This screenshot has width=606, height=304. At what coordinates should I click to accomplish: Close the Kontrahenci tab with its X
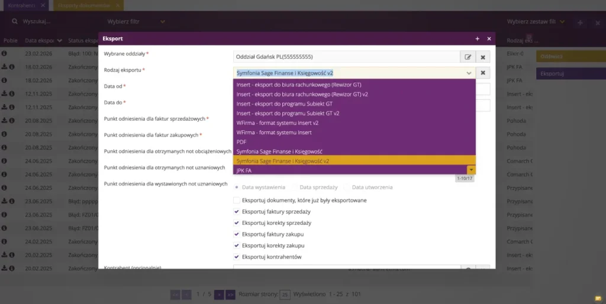(x=43, y=5)
